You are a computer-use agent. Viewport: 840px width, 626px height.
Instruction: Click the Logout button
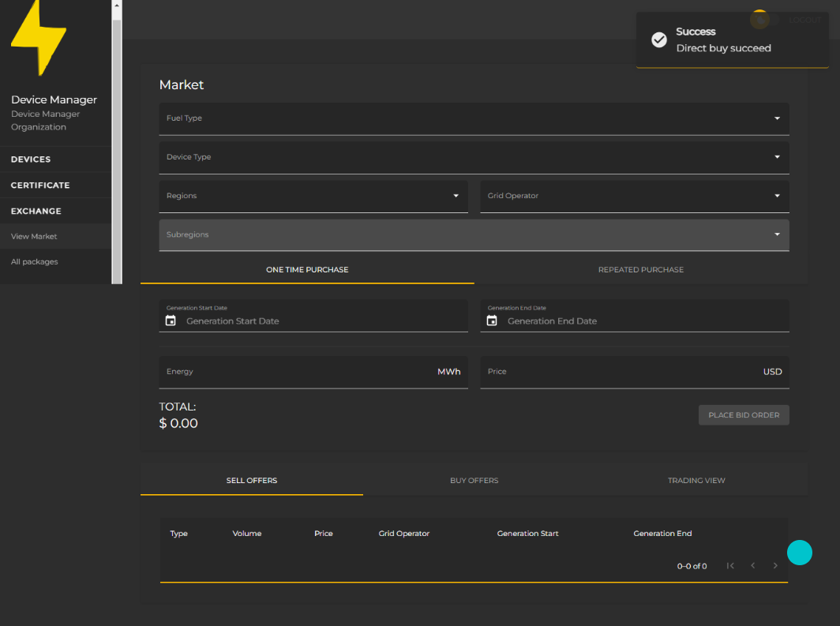pos(804,21)
